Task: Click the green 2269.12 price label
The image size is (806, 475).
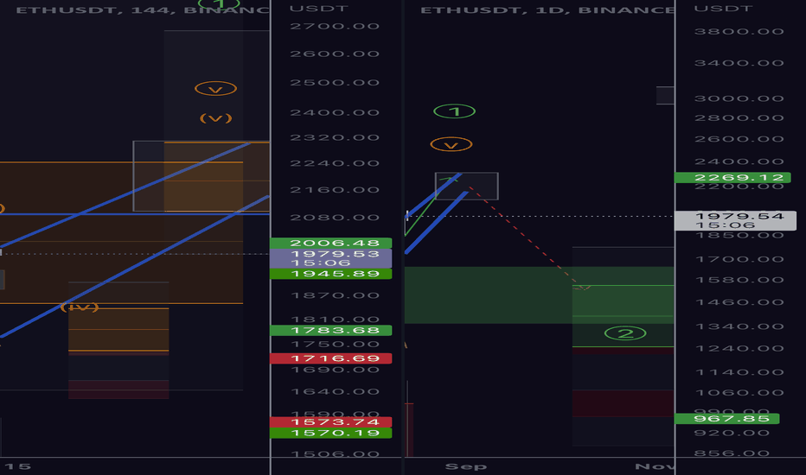Action: pos(733,178)
